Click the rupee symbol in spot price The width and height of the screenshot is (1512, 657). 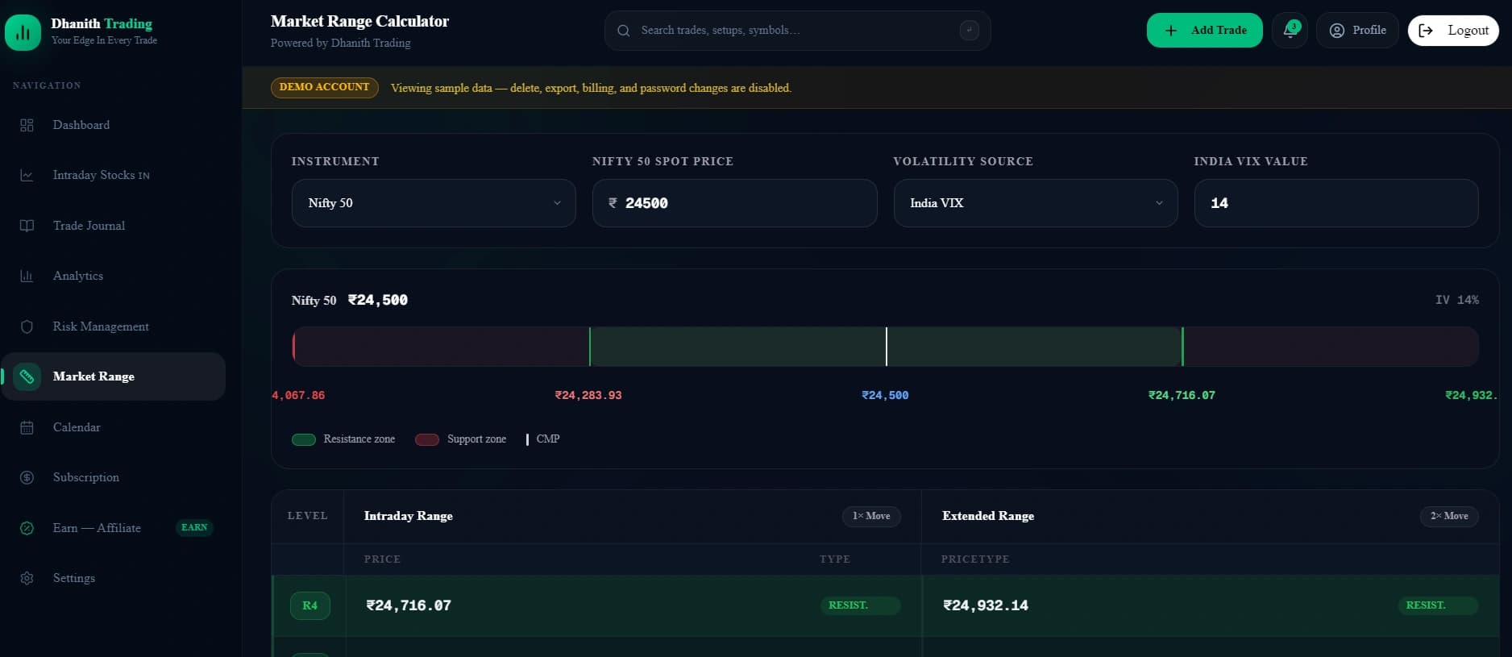[x=613, y=203]
